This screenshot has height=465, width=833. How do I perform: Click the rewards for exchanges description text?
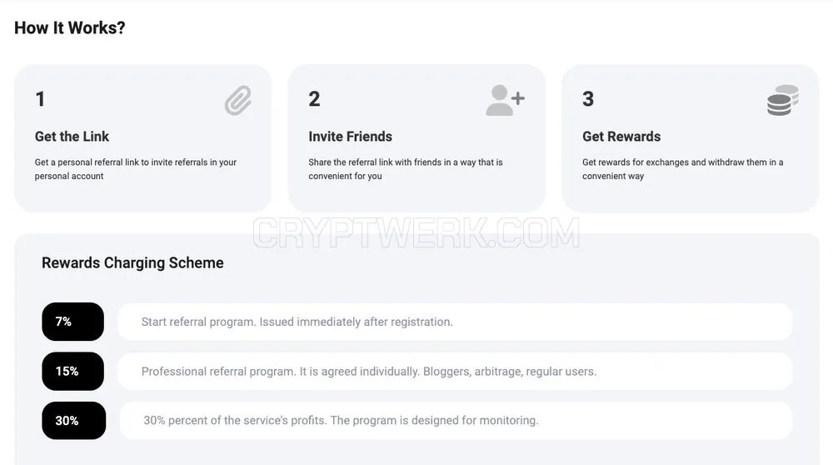(683, 169)
